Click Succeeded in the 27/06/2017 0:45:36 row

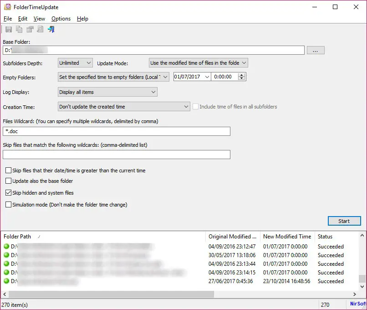331,281
